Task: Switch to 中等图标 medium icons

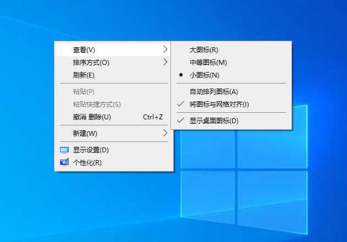Action: 208,63
